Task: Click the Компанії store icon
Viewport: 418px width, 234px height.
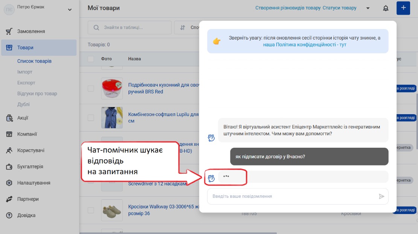Action: (9, 134)
